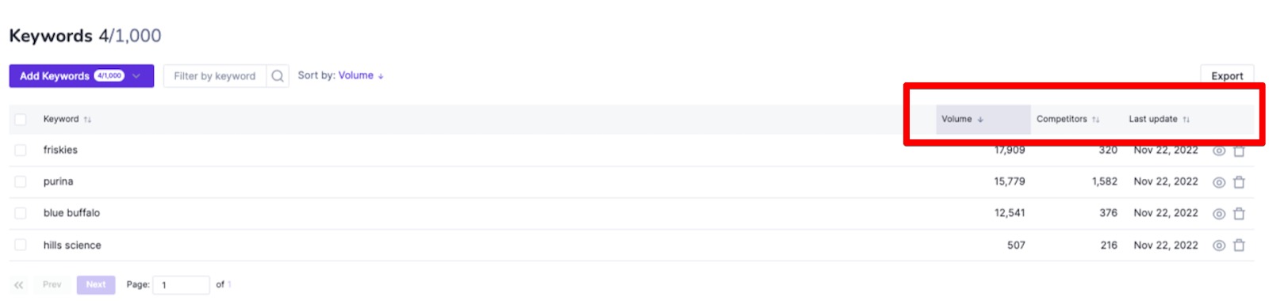Click the Export button
Screen dimensions: 1269x301
tap(1227, 76)
